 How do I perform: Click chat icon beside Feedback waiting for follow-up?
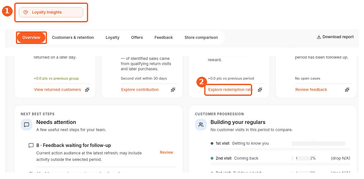pos(31,146)
